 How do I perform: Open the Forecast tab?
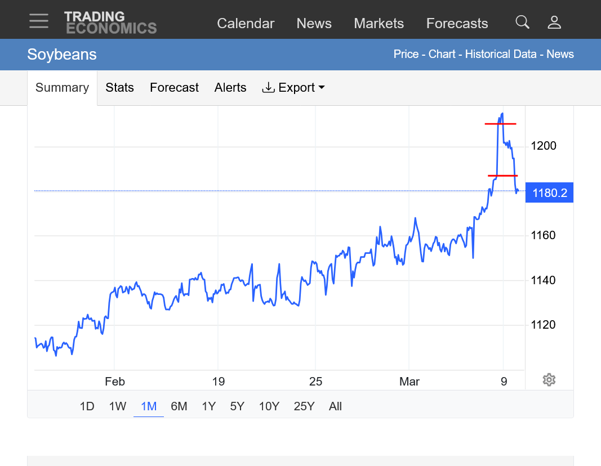coord(174,88)
